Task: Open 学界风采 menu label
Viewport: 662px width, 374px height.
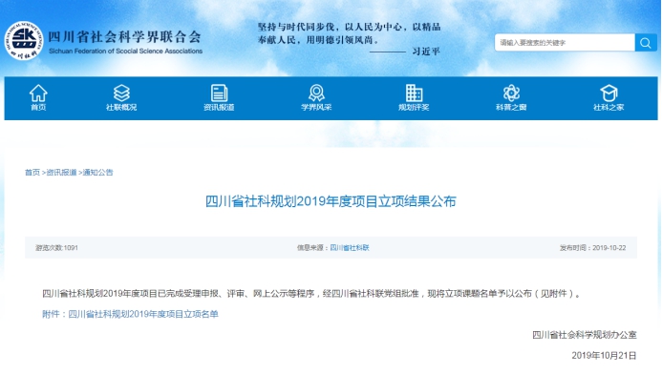Action: [x=316, y=107]
